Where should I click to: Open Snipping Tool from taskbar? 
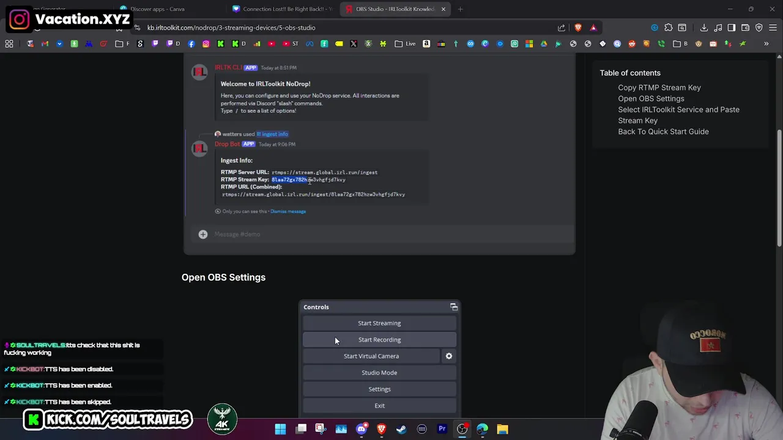tap(321, 429)
